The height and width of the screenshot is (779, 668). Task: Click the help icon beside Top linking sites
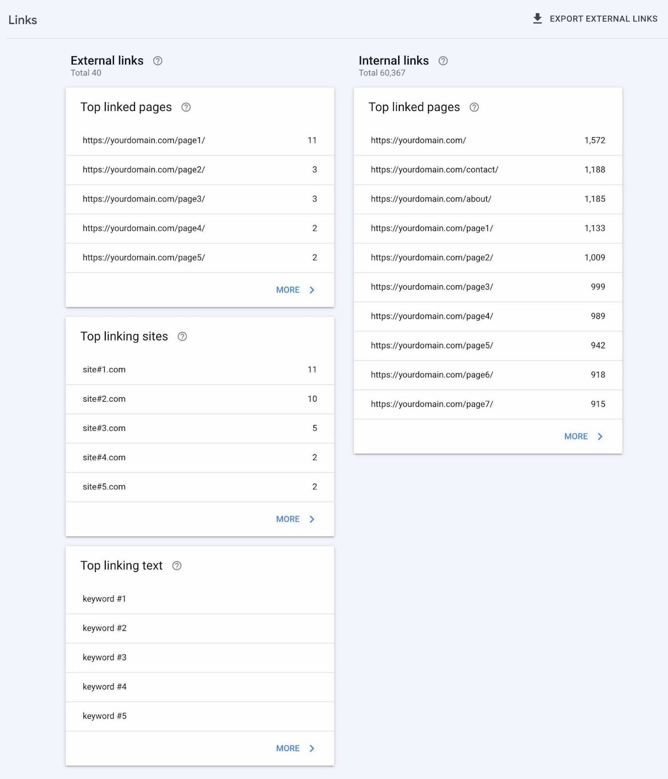(182, 336)
